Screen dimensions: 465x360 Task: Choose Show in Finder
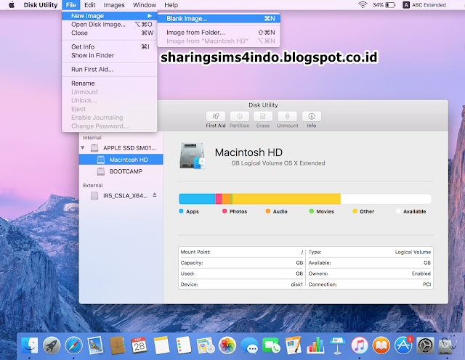pos(110,55)
